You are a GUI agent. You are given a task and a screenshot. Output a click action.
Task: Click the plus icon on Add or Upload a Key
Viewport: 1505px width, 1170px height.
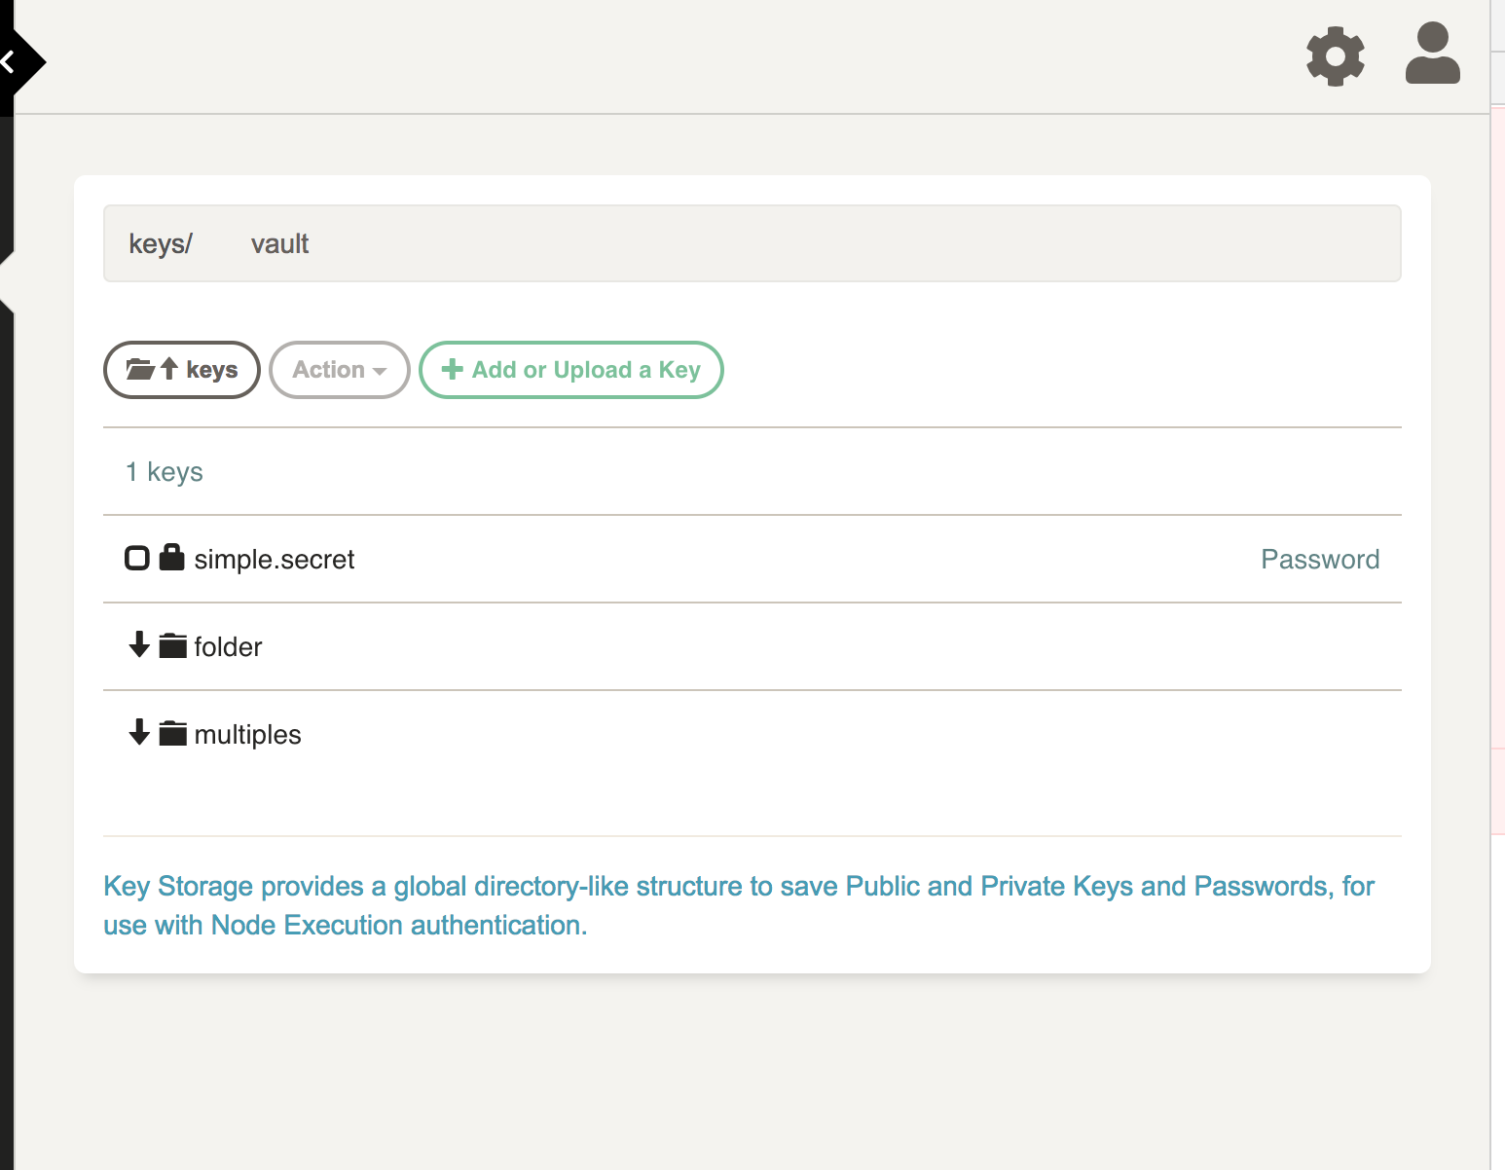452,370
